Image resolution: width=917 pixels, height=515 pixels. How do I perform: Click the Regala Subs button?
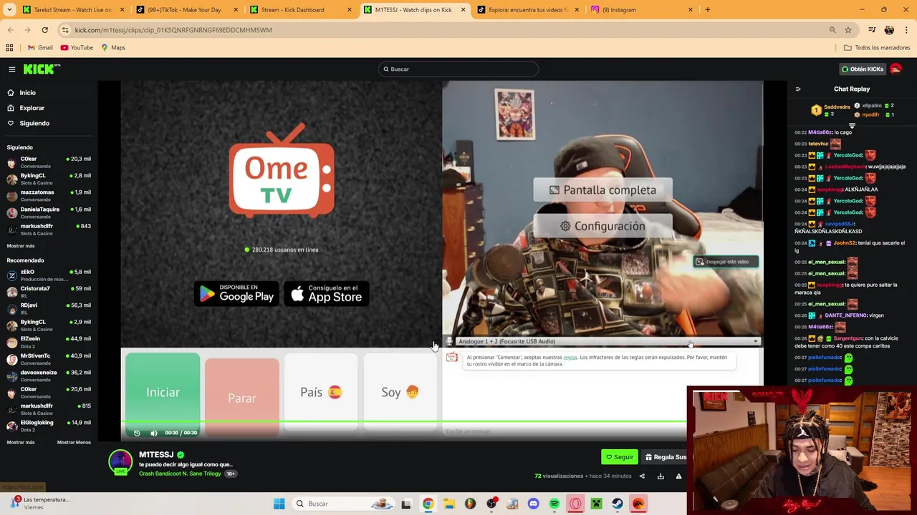point(666,457)
